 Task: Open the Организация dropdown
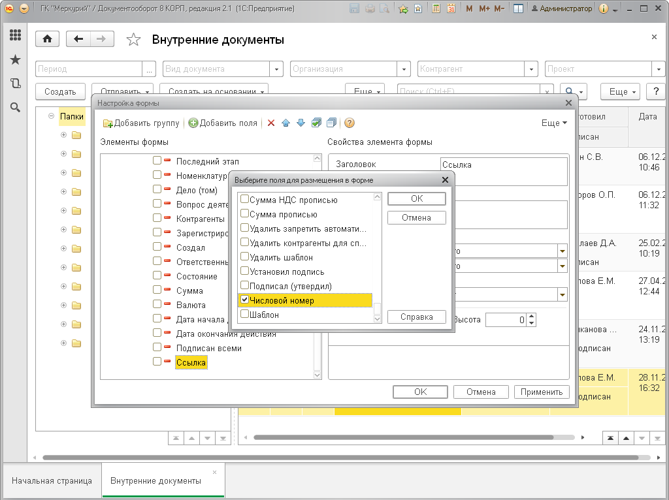(x=404, y=69)
